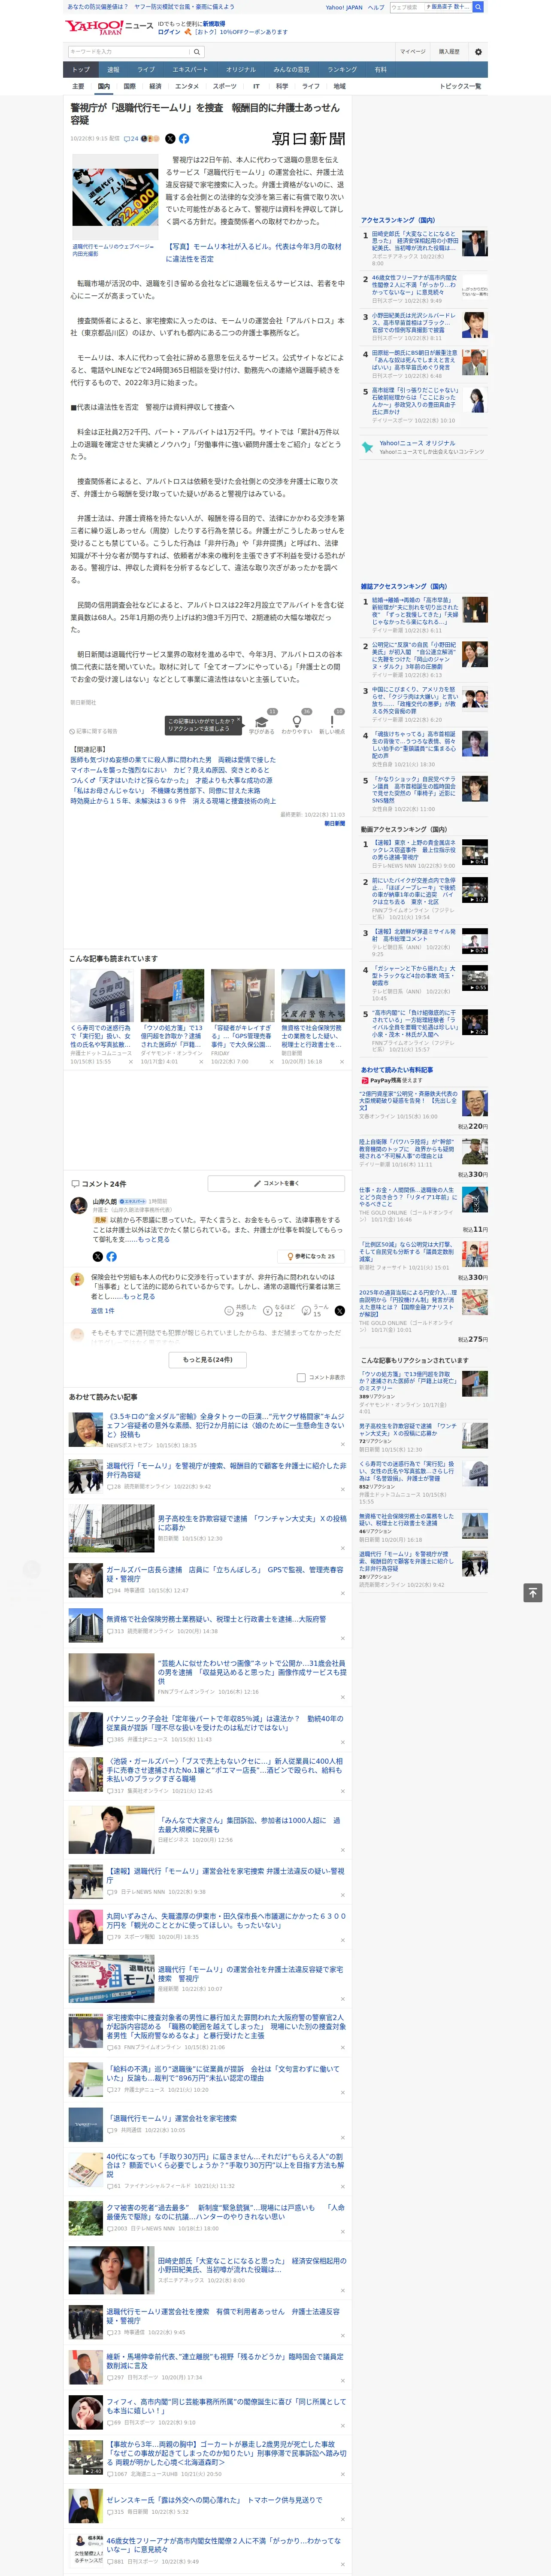
Task: Click the Yahoo! JAPAN ニュース logo
Action: [x=109, y=27]
